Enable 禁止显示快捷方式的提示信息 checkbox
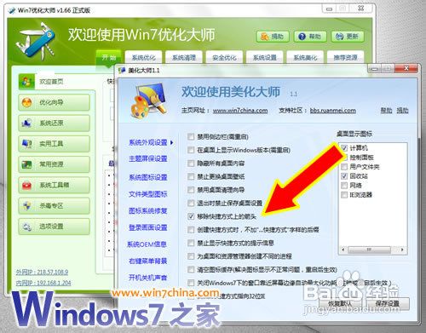This screenshot has height=333, width=426. (191, 243)
